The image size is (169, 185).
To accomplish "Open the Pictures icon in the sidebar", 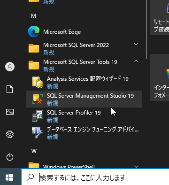I will [10, 112].
